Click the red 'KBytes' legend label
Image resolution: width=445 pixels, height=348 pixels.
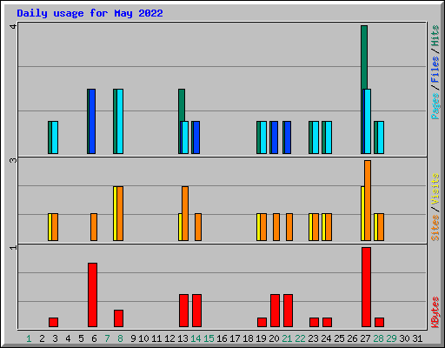click(435, 312)
